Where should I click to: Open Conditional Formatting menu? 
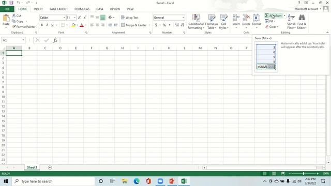point(196,22)
